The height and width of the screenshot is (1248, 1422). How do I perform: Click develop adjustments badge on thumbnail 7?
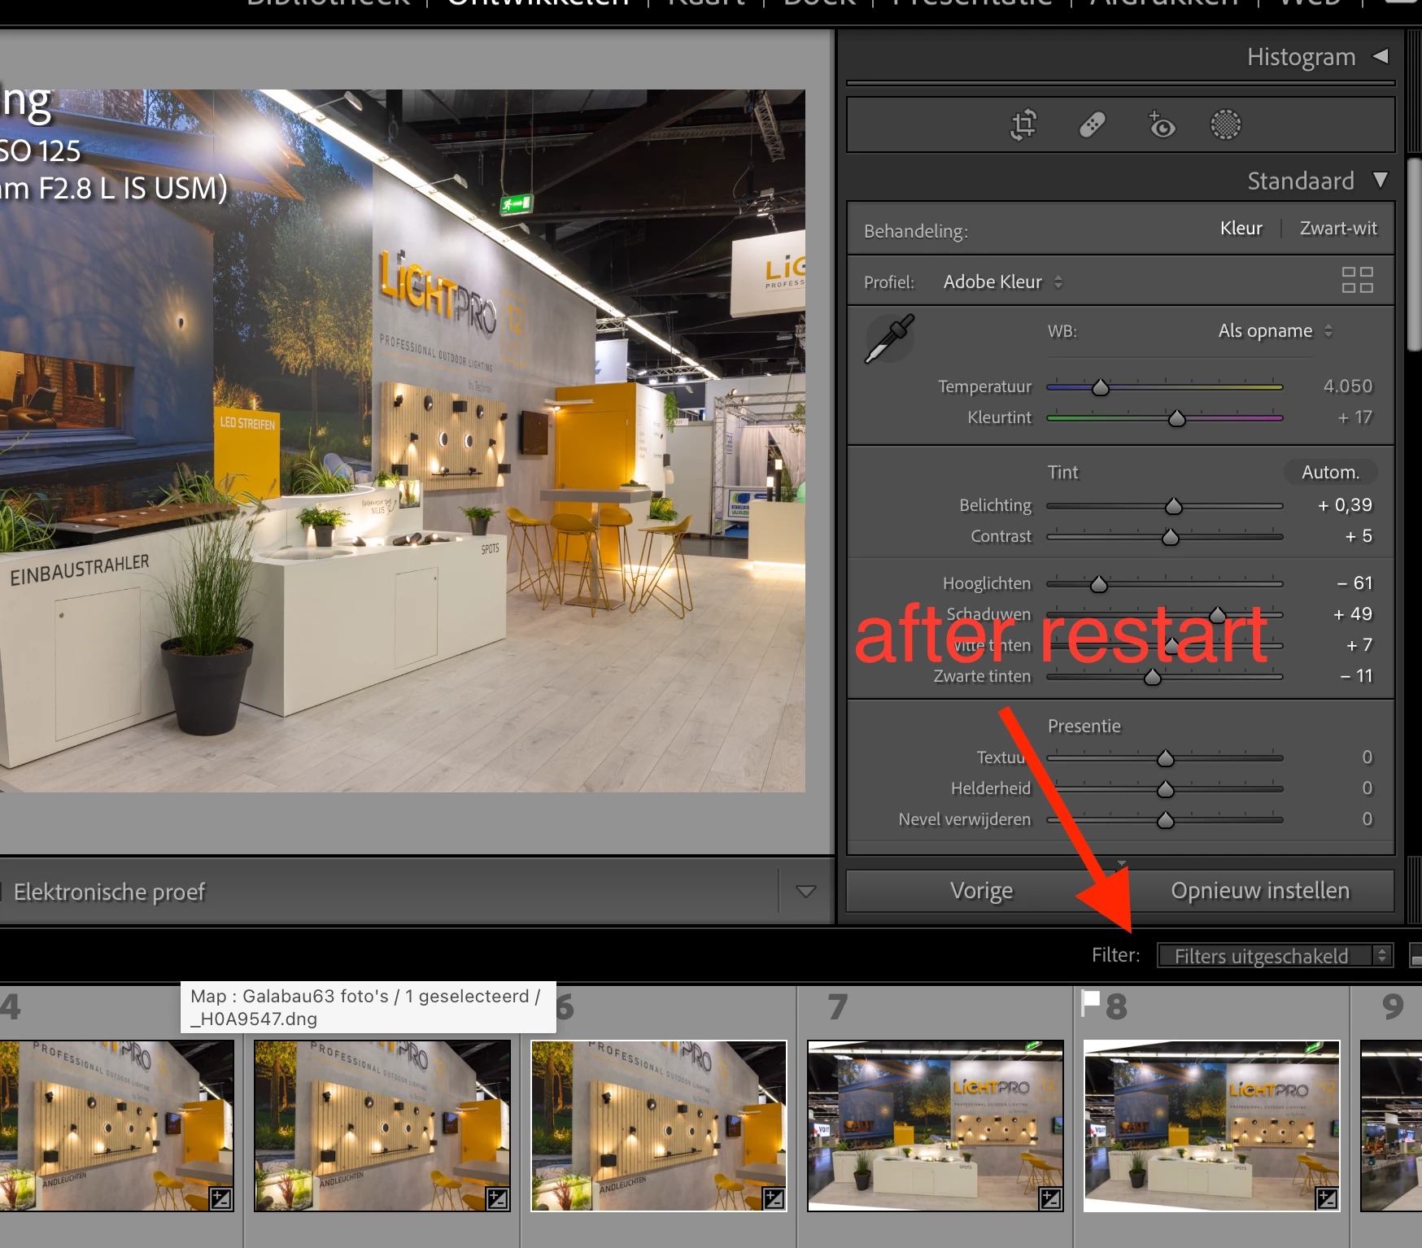click(1050, 1198)
